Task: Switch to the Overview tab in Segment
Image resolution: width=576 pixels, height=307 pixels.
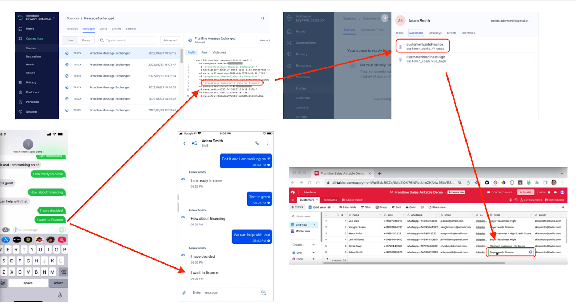Action: click(x=73, y=29)
